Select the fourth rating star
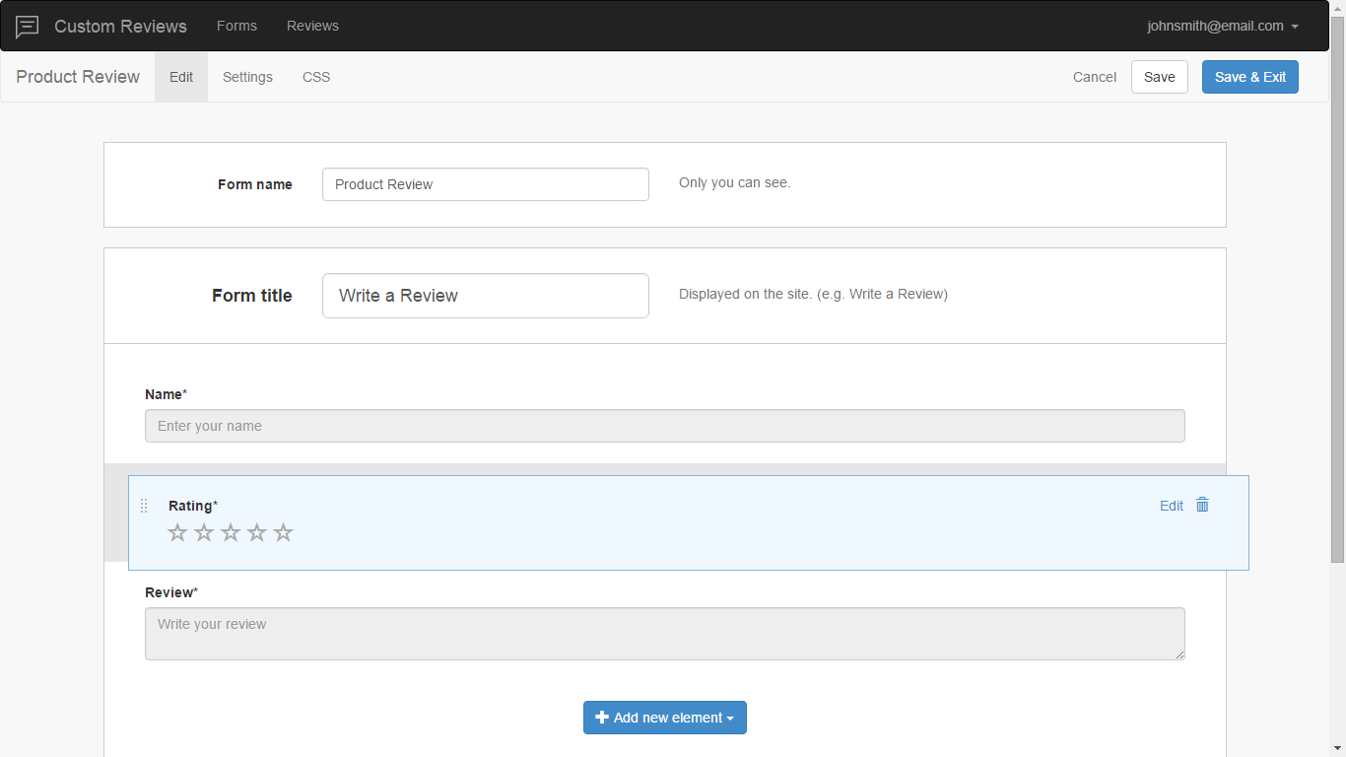The width and height of the screenshot is (1346, 757). pos(257,533)
